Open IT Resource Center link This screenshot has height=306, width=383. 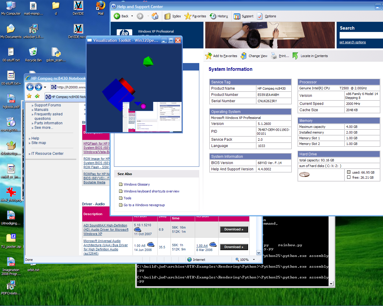[x=47, y=154]
